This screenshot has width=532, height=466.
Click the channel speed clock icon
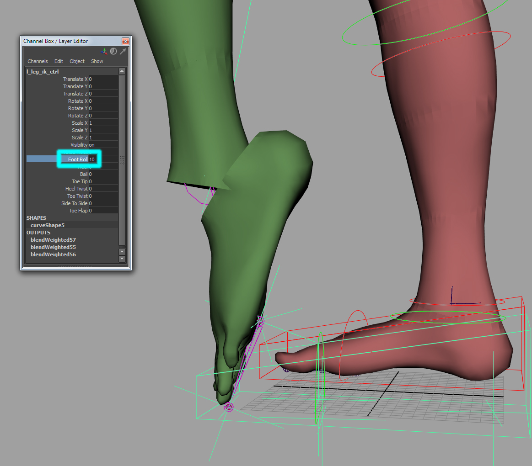[113, 51]
